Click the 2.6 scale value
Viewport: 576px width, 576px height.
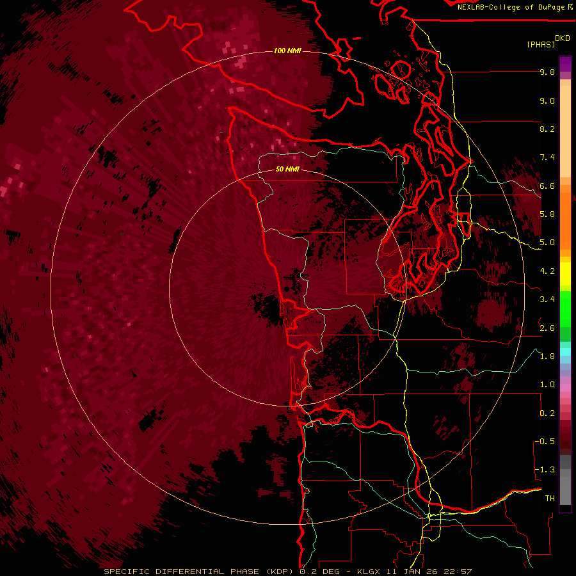pos(547,328)
